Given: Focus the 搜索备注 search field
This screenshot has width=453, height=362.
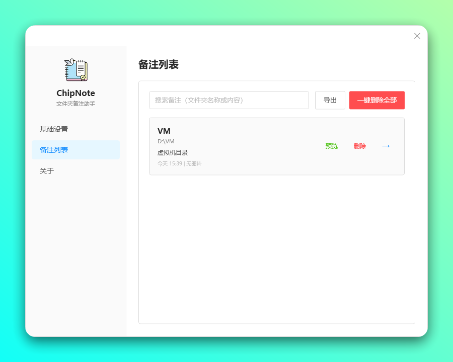Looking at the screenshot, I should click(x=229, y=100).
